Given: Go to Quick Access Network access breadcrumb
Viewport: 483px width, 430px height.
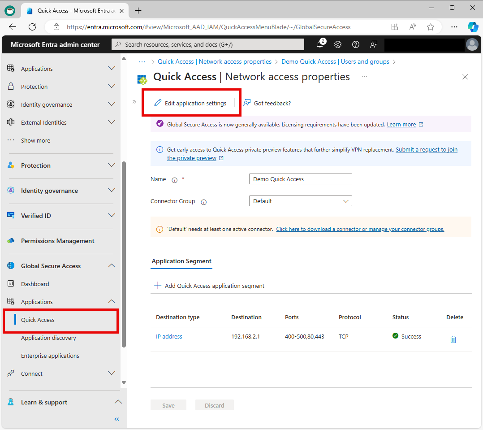Looking at the screenshot, I should (215, 61).
